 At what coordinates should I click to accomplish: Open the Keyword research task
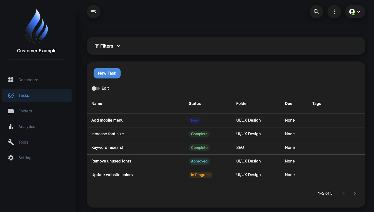[x=108, y=147]
